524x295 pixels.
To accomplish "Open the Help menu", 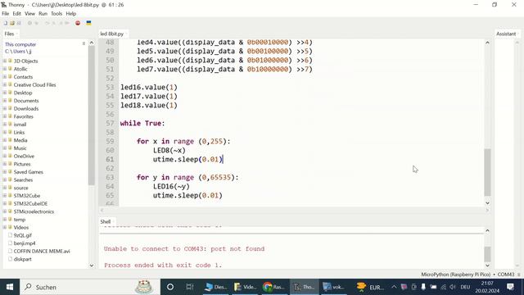I will (71, 14).
